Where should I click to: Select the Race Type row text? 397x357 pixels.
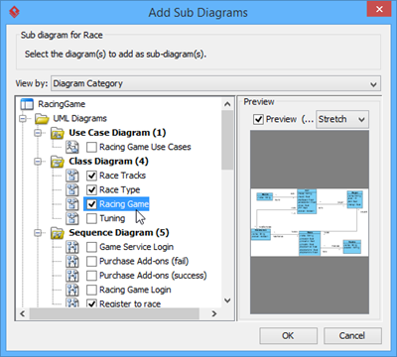119,189
